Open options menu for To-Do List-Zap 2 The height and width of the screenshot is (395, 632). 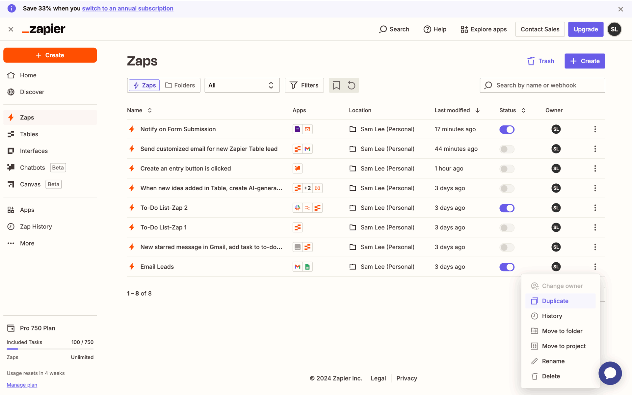pyautogui.click(x=595, y=208)
